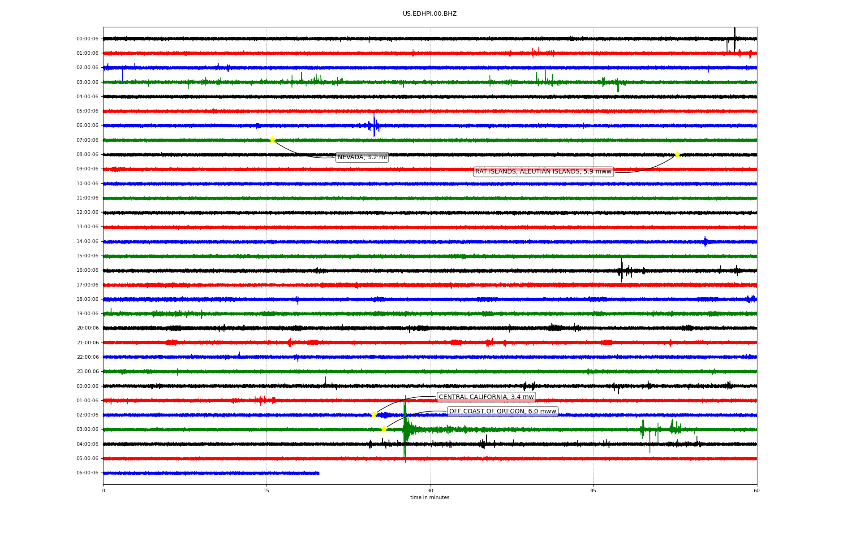Click the time in minutes axis label

click(x=430, y=498)
